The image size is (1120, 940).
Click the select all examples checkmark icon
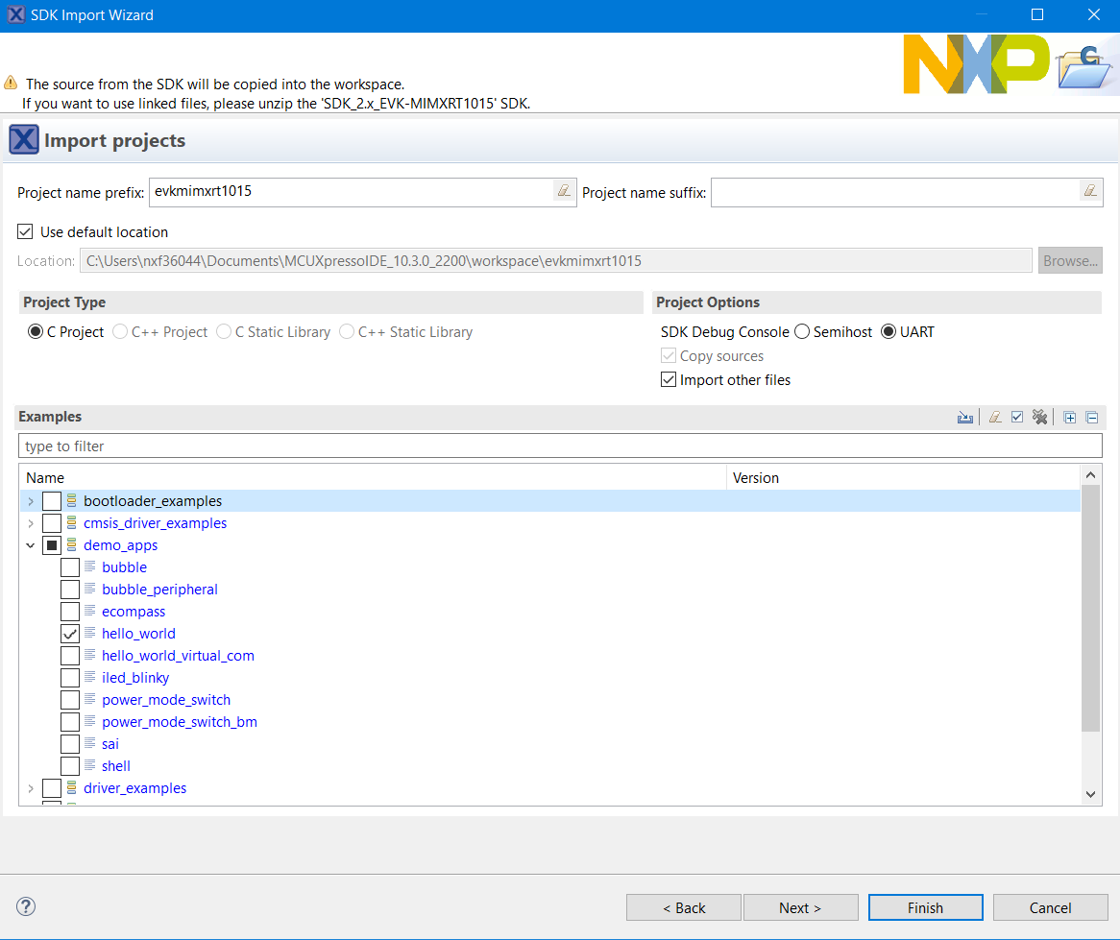coord(1017,418)
